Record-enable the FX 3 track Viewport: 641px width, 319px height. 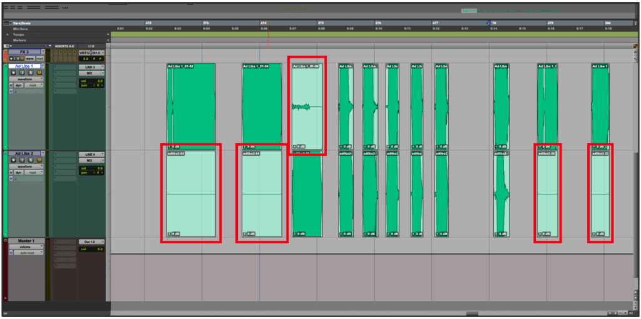[x=11, y=59]
